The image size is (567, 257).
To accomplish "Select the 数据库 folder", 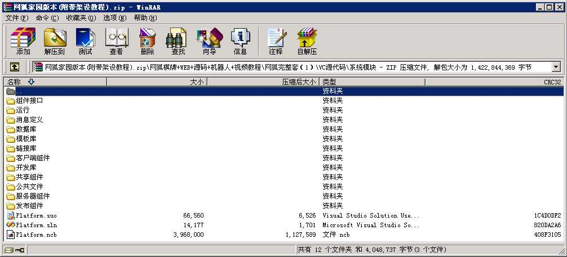I will (26, 129).
